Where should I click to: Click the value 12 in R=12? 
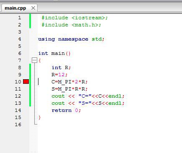[62, 75]
